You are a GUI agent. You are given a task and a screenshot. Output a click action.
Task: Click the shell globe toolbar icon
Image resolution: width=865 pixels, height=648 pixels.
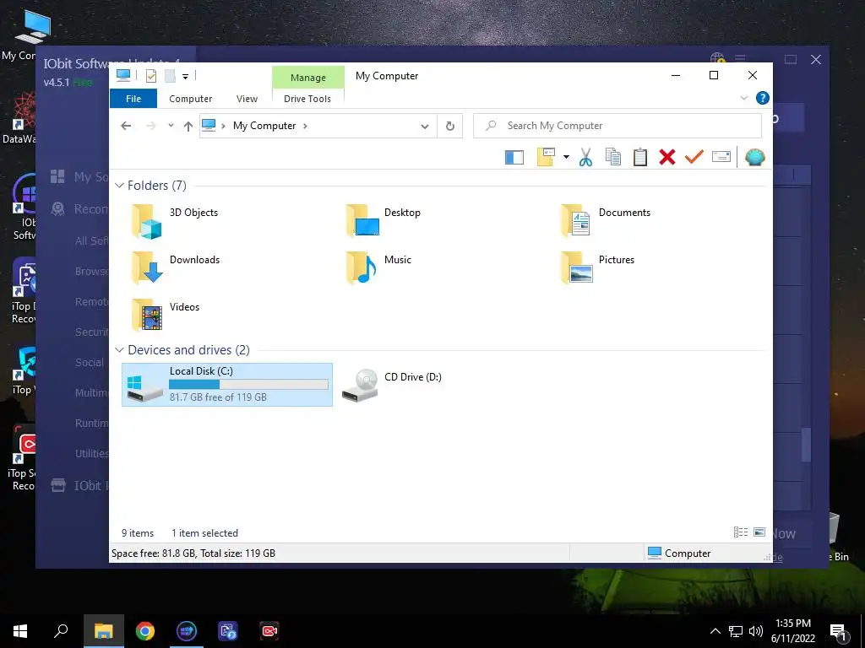coord(754,157)
